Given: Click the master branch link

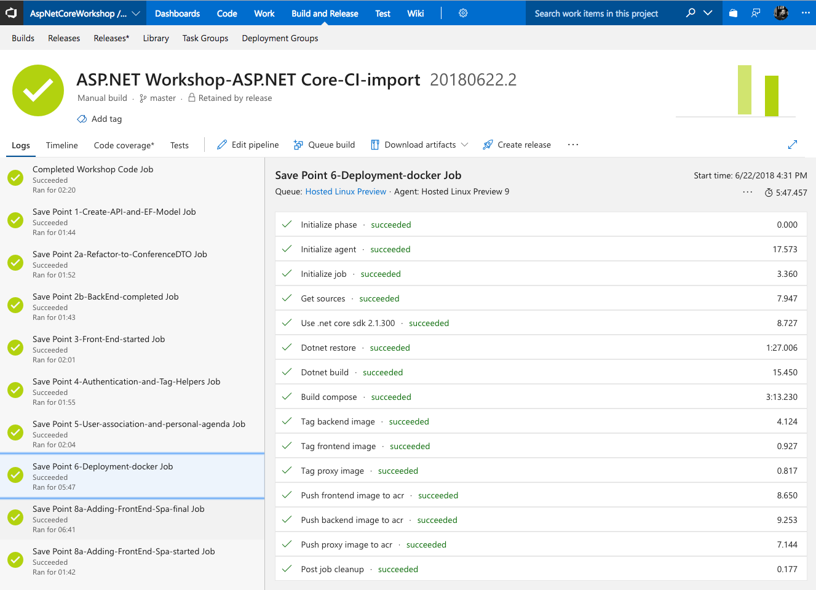Looking at the screenshot, I should 163,98.
